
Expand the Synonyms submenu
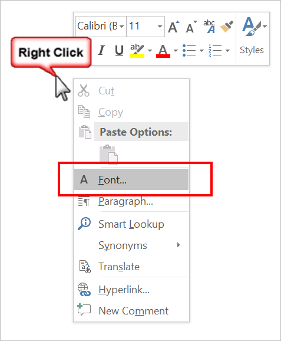click(131, 245)
